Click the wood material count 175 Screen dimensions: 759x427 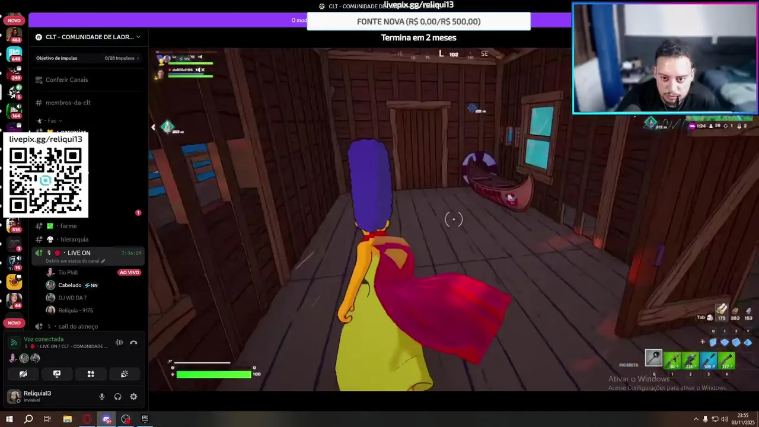(722, 313)
